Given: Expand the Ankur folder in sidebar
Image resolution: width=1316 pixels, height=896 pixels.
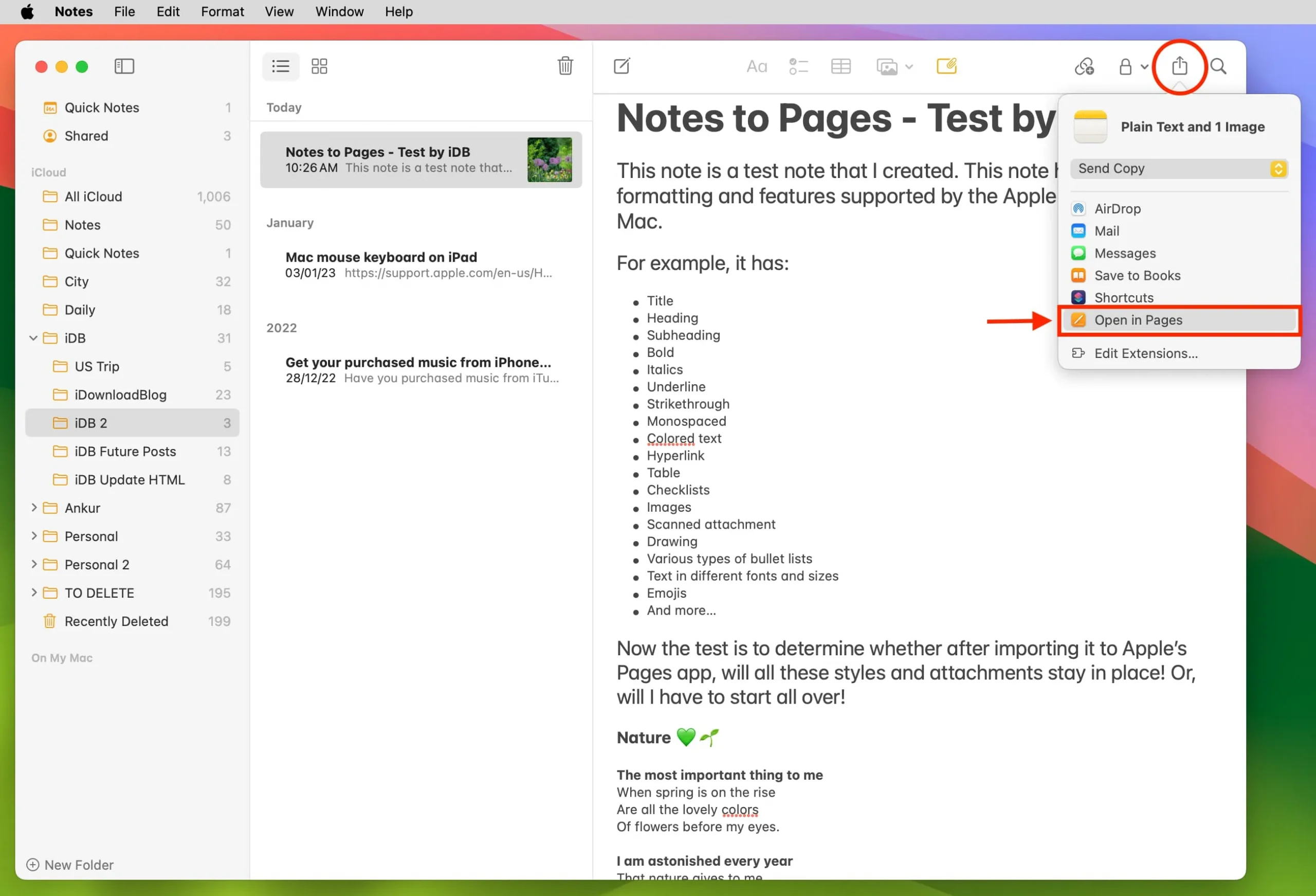Looking at the screenshot, I should coord(33,508).
